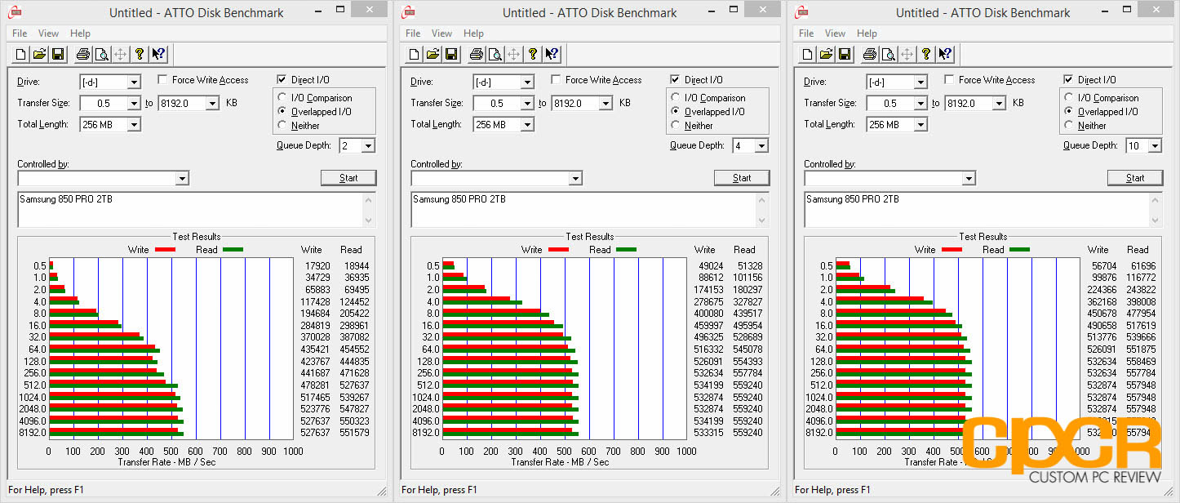Screen dimensions: 1180x503
Task: Click Print icon in Queue Depth 10 window
Action: click(869, 55)
